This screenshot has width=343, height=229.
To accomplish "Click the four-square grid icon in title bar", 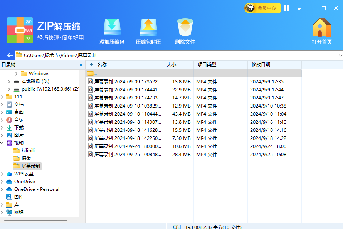I will 287,8.
